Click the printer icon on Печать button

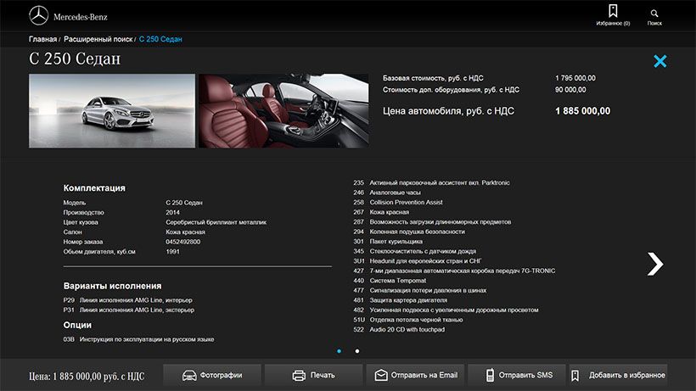(x=298, y=375)
